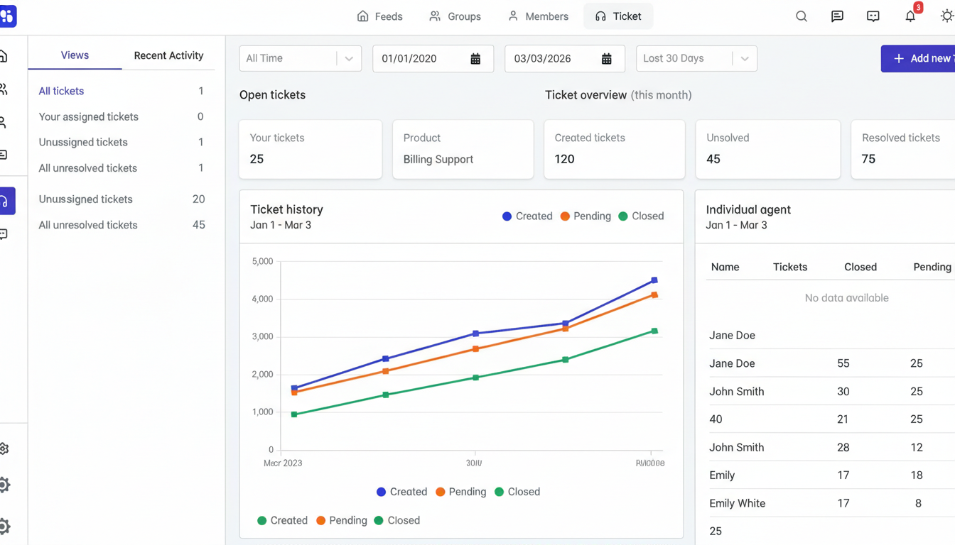Screen dimensions: 955x545
Task: Select the Views tab
Action: (x=75, y=55)
